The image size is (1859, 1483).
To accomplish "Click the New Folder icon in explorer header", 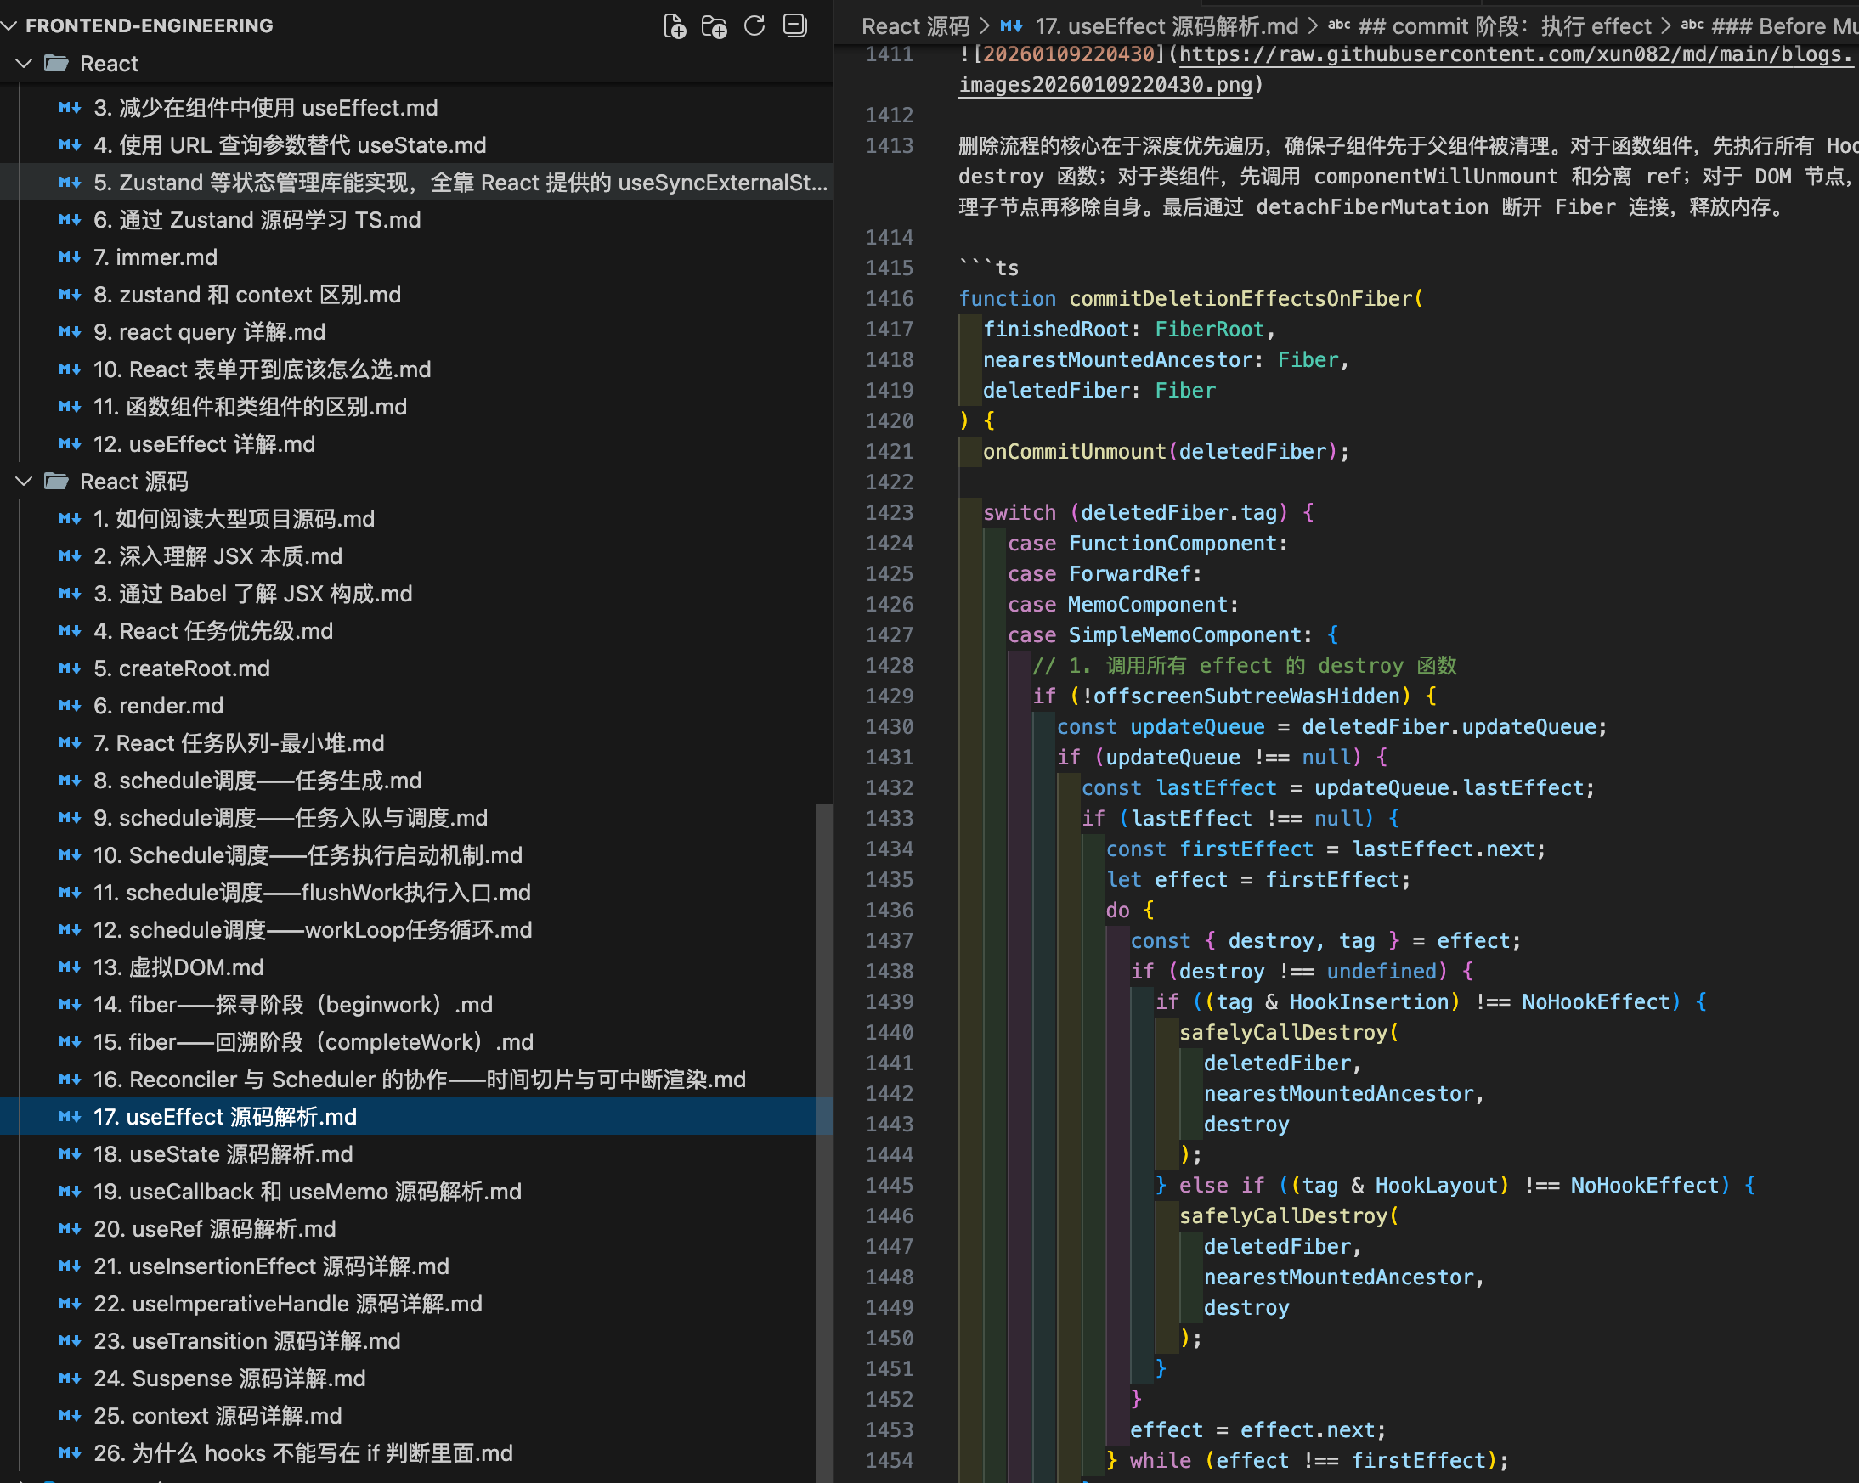I will tap(714, 25).
